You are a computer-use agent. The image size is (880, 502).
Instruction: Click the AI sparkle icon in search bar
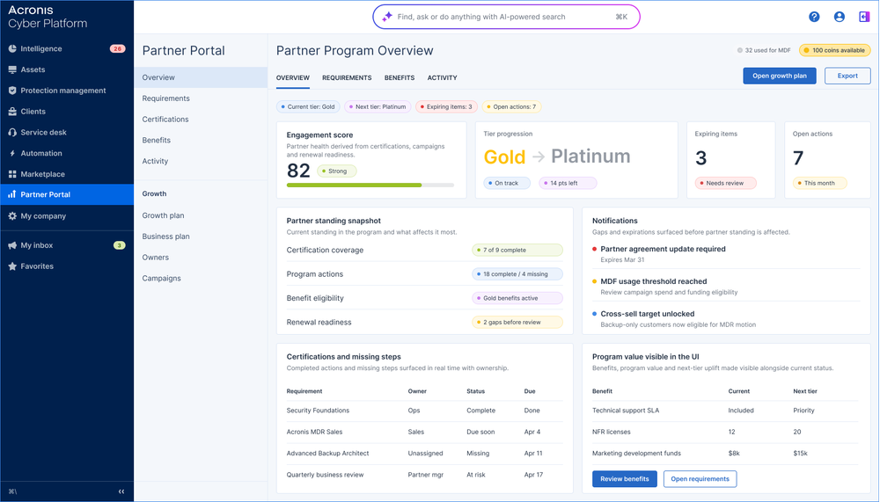point(387,17)
